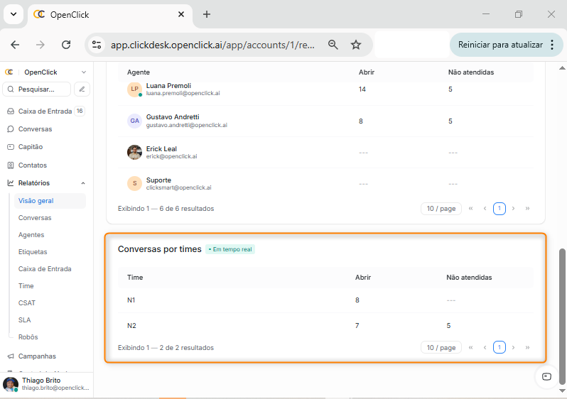Collapse the Relatórios section
567x399 pixels.
click(x=83, y=183)
